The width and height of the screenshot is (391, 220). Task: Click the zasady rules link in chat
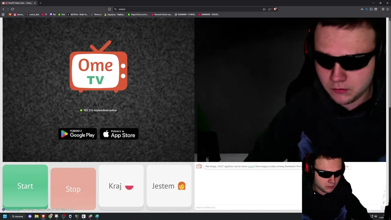click(251, 167)
